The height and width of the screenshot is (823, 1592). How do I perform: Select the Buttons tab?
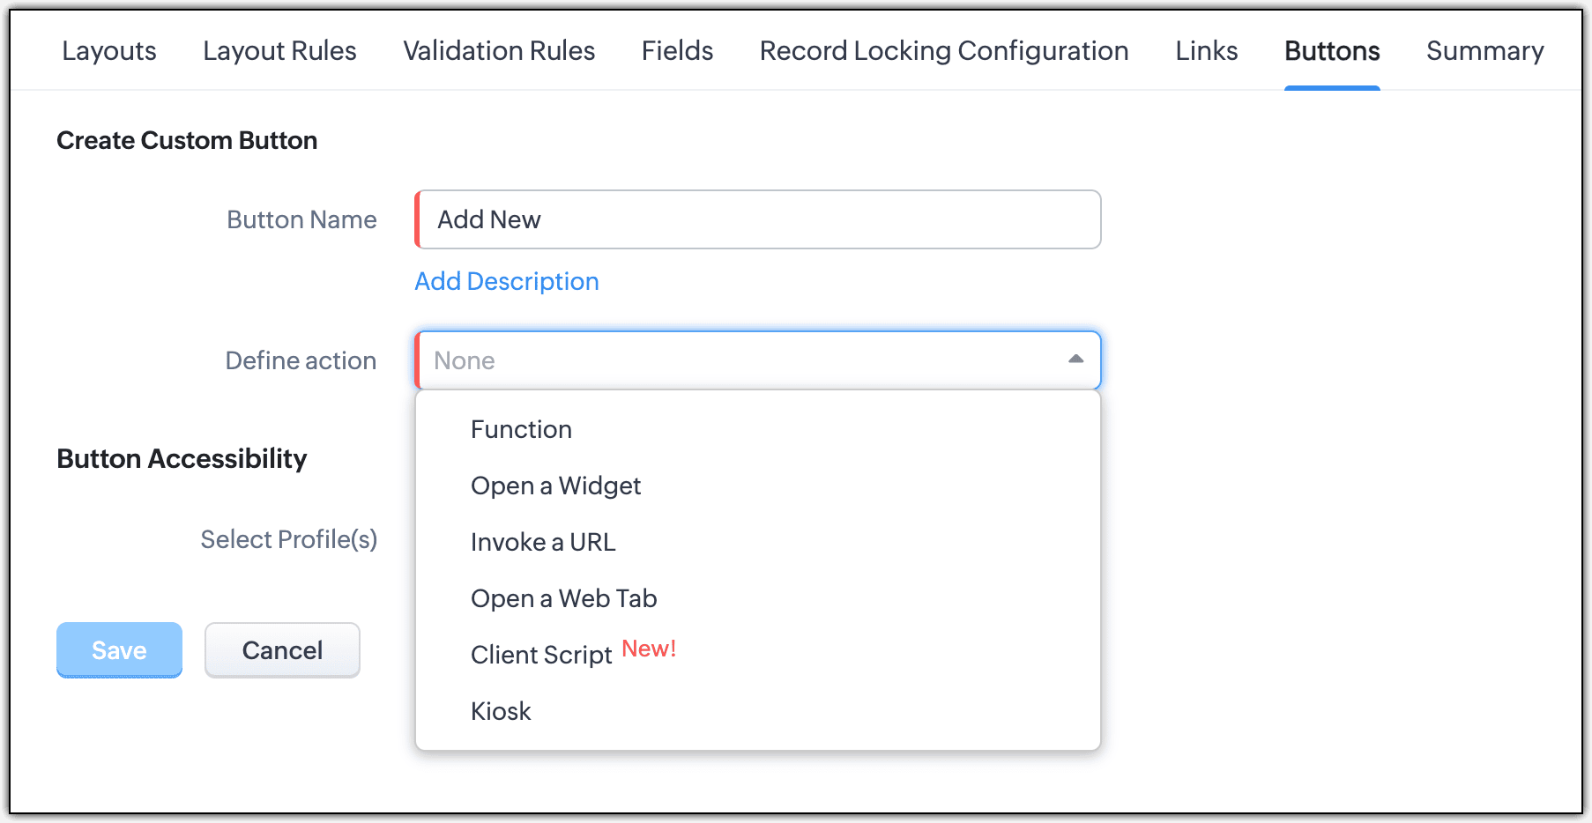(1332, 51)
